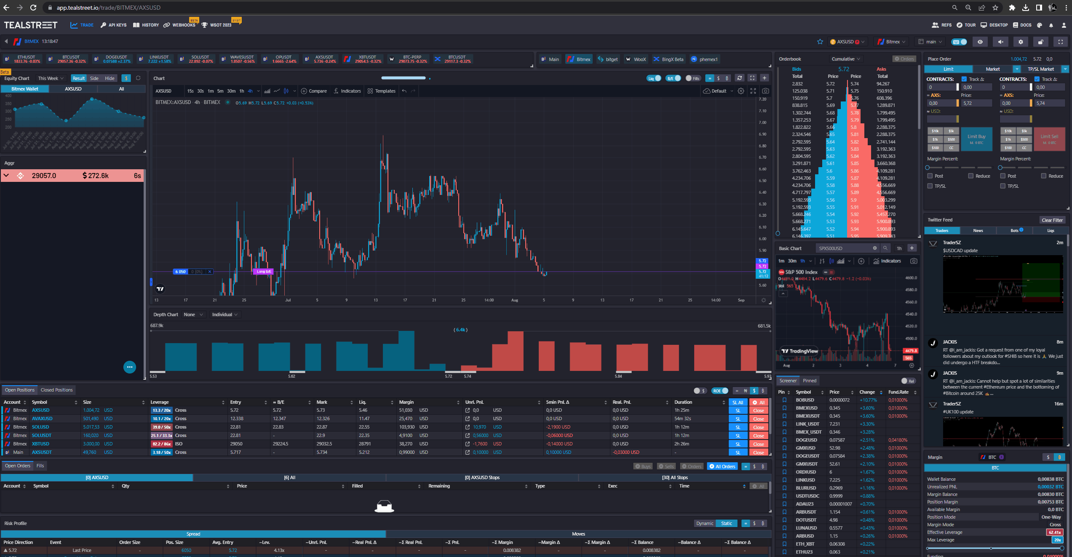This screenshot has width=1072, height=557.
Task: Open user account profile icon
Action: 1064,25
